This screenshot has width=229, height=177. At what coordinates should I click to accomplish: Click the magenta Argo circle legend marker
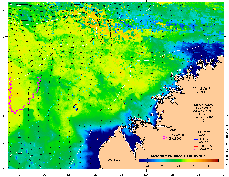pos(167,130)
